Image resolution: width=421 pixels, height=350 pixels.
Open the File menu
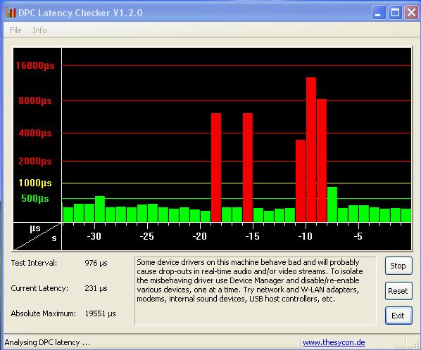click(15, 30)
